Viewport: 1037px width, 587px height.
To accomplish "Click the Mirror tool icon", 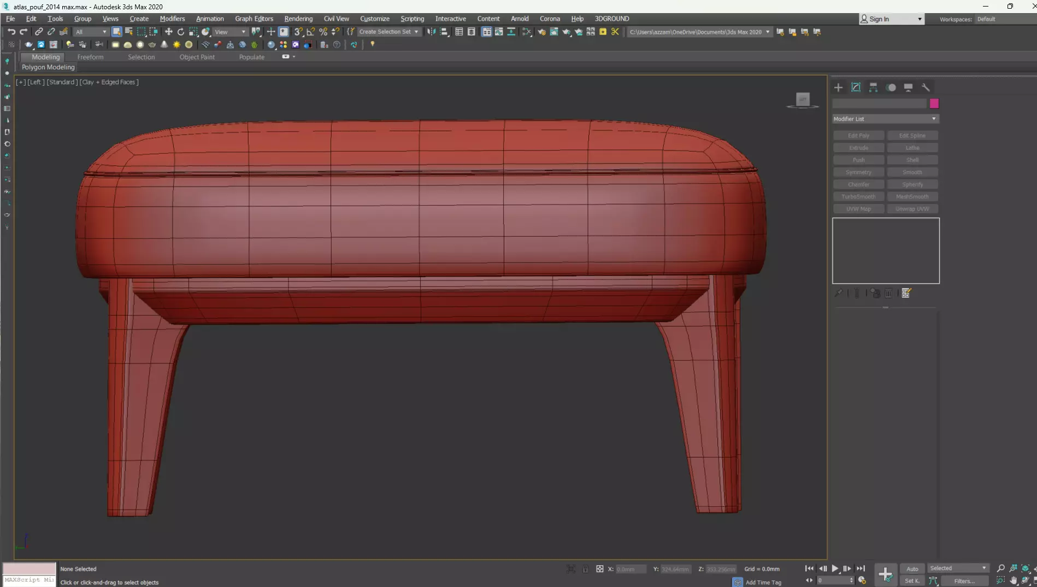I will pos(432,32).
